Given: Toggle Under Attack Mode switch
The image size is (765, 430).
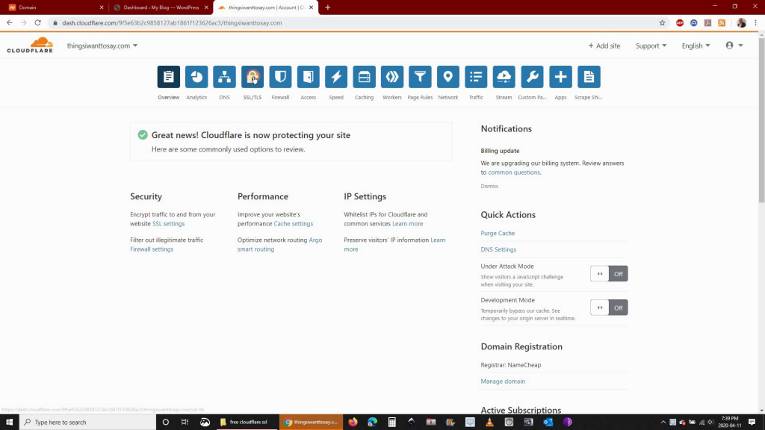Looking at the screenshot, I should tap(609, 273).
